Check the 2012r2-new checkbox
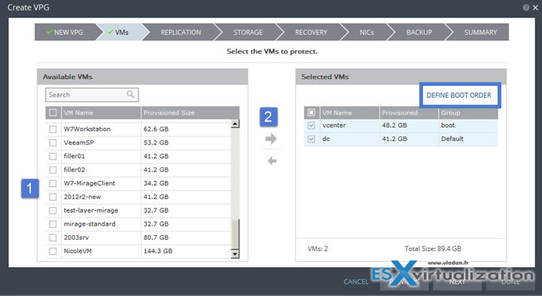 [53, 197]
